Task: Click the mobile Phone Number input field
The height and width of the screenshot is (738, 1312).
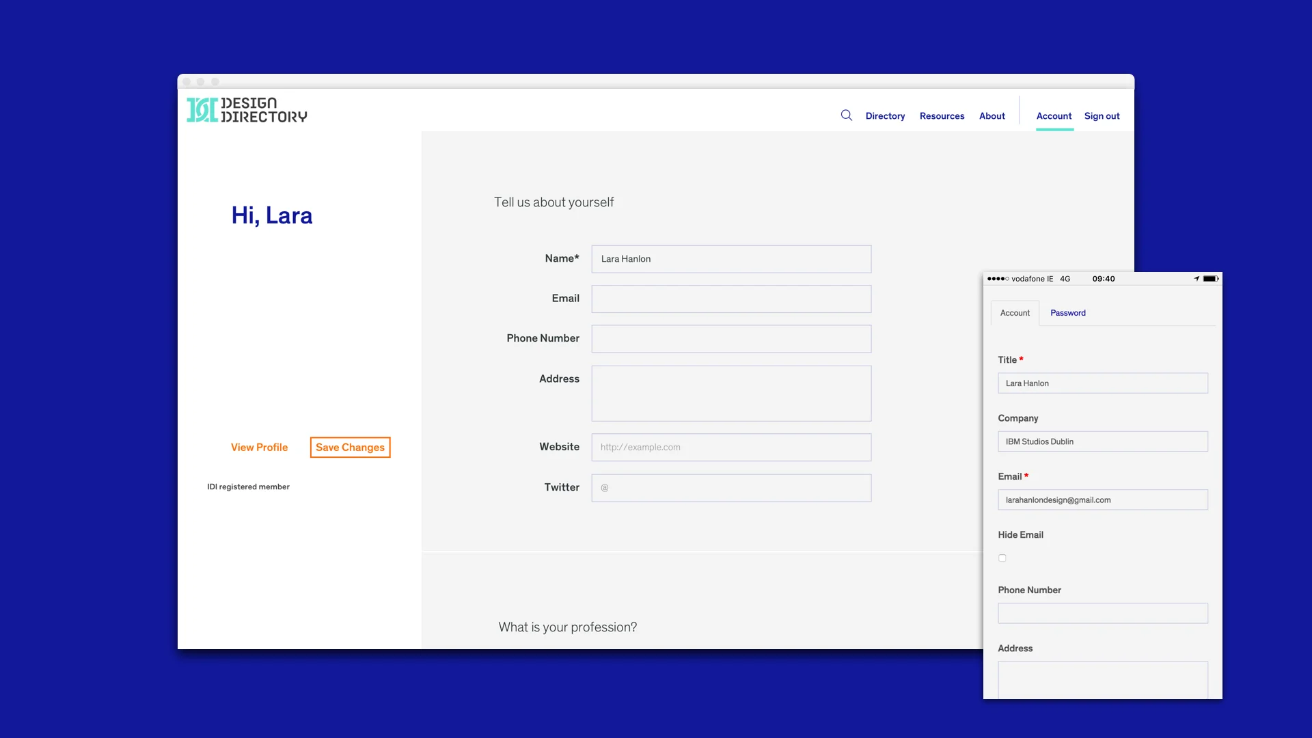Action: coord(1102,613)
